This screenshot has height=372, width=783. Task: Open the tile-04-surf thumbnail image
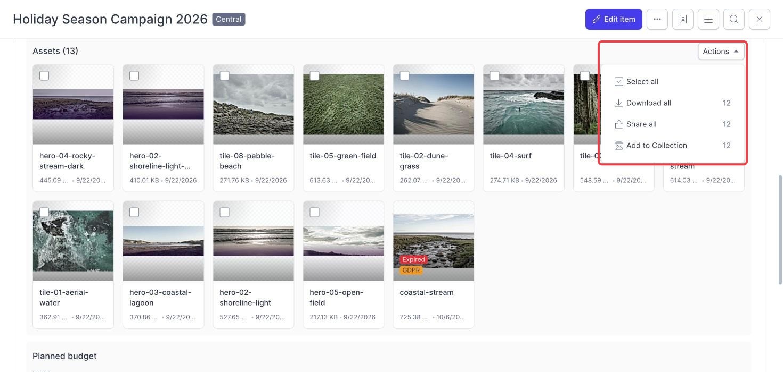pos(524,105)
